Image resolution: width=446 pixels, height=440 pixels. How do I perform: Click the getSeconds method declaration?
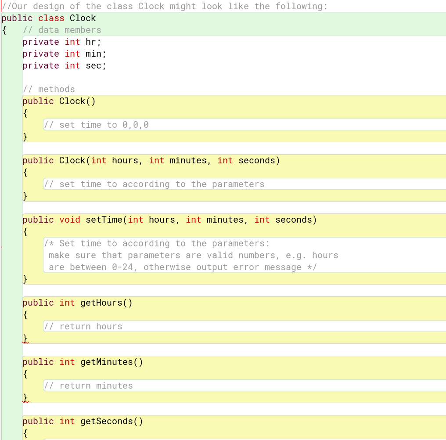tap(82, 421)
